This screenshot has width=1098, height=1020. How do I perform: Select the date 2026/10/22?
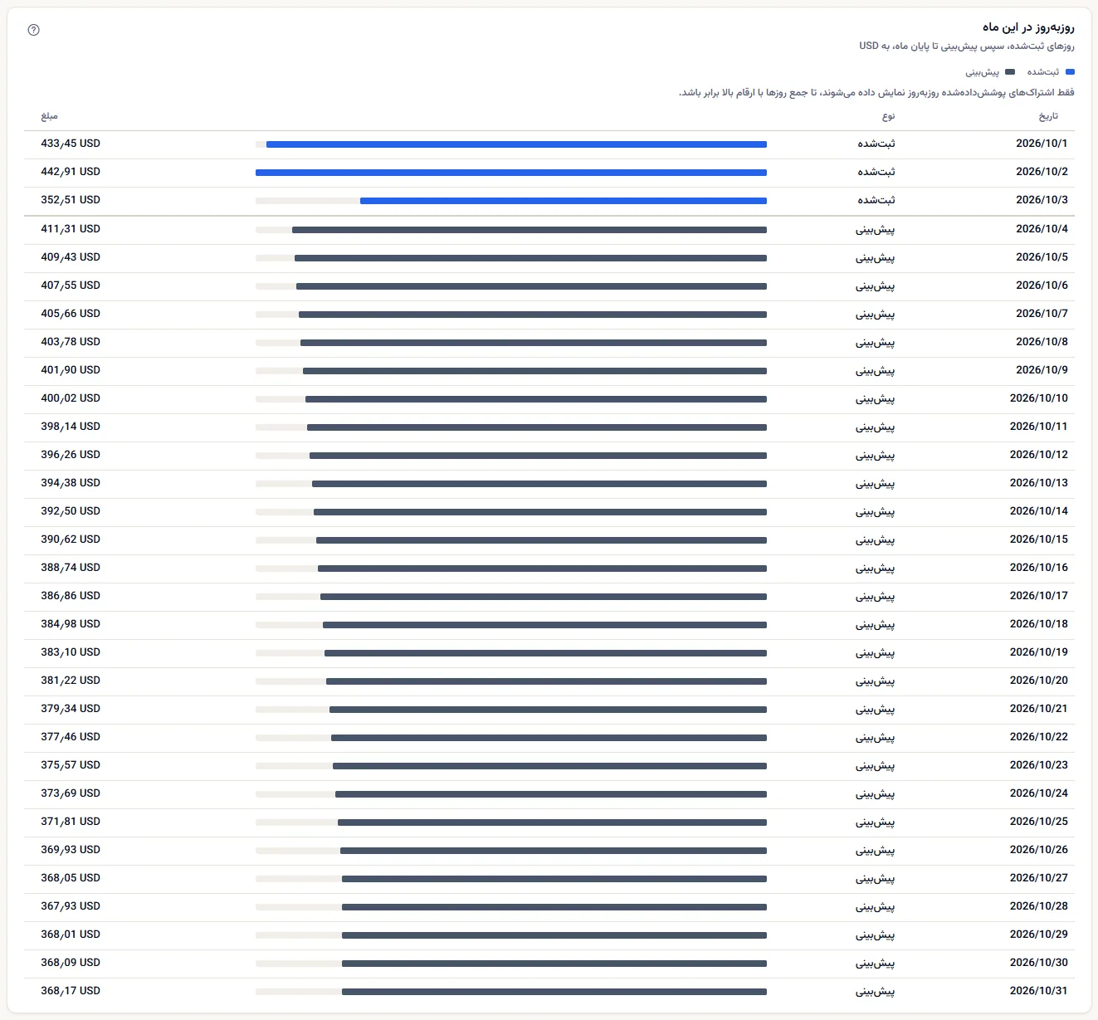tap(1039, 737)
